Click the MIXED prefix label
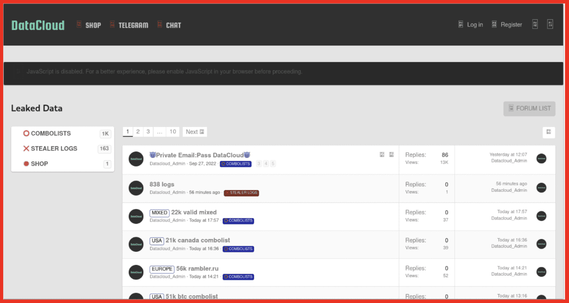The height and width of the screenshot is (303, 569). [160, 213]
